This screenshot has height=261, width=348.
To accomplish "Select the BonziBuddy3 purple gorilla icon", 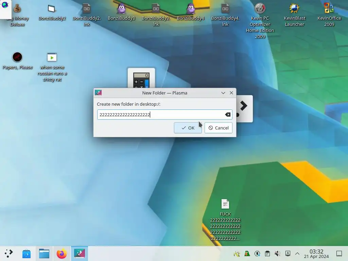I will point(121,13).
